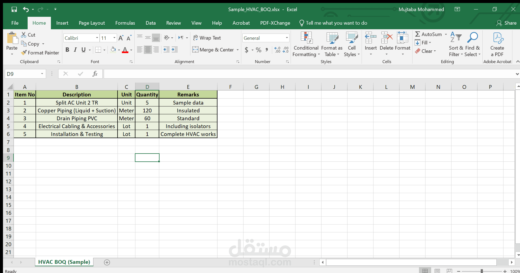Viewport: 520px width, 273px height.
Task: Click Sort & Filter in the Editing group
Action: [456, 44]
